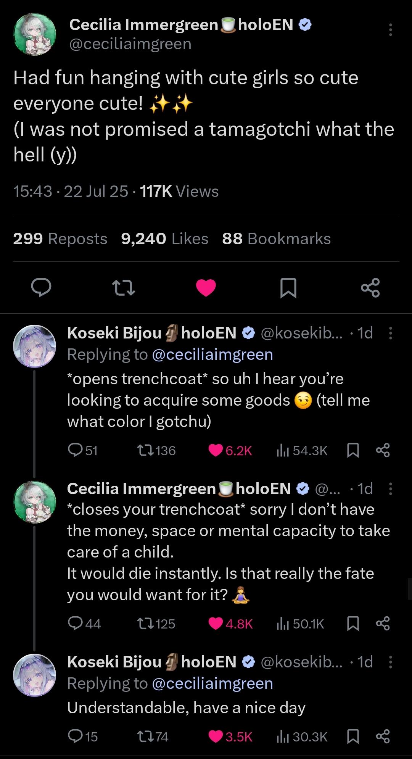Viewport: 412px width, 759px height.
Task: Unlike the main post's pink heart
Action: coord(206,288)
